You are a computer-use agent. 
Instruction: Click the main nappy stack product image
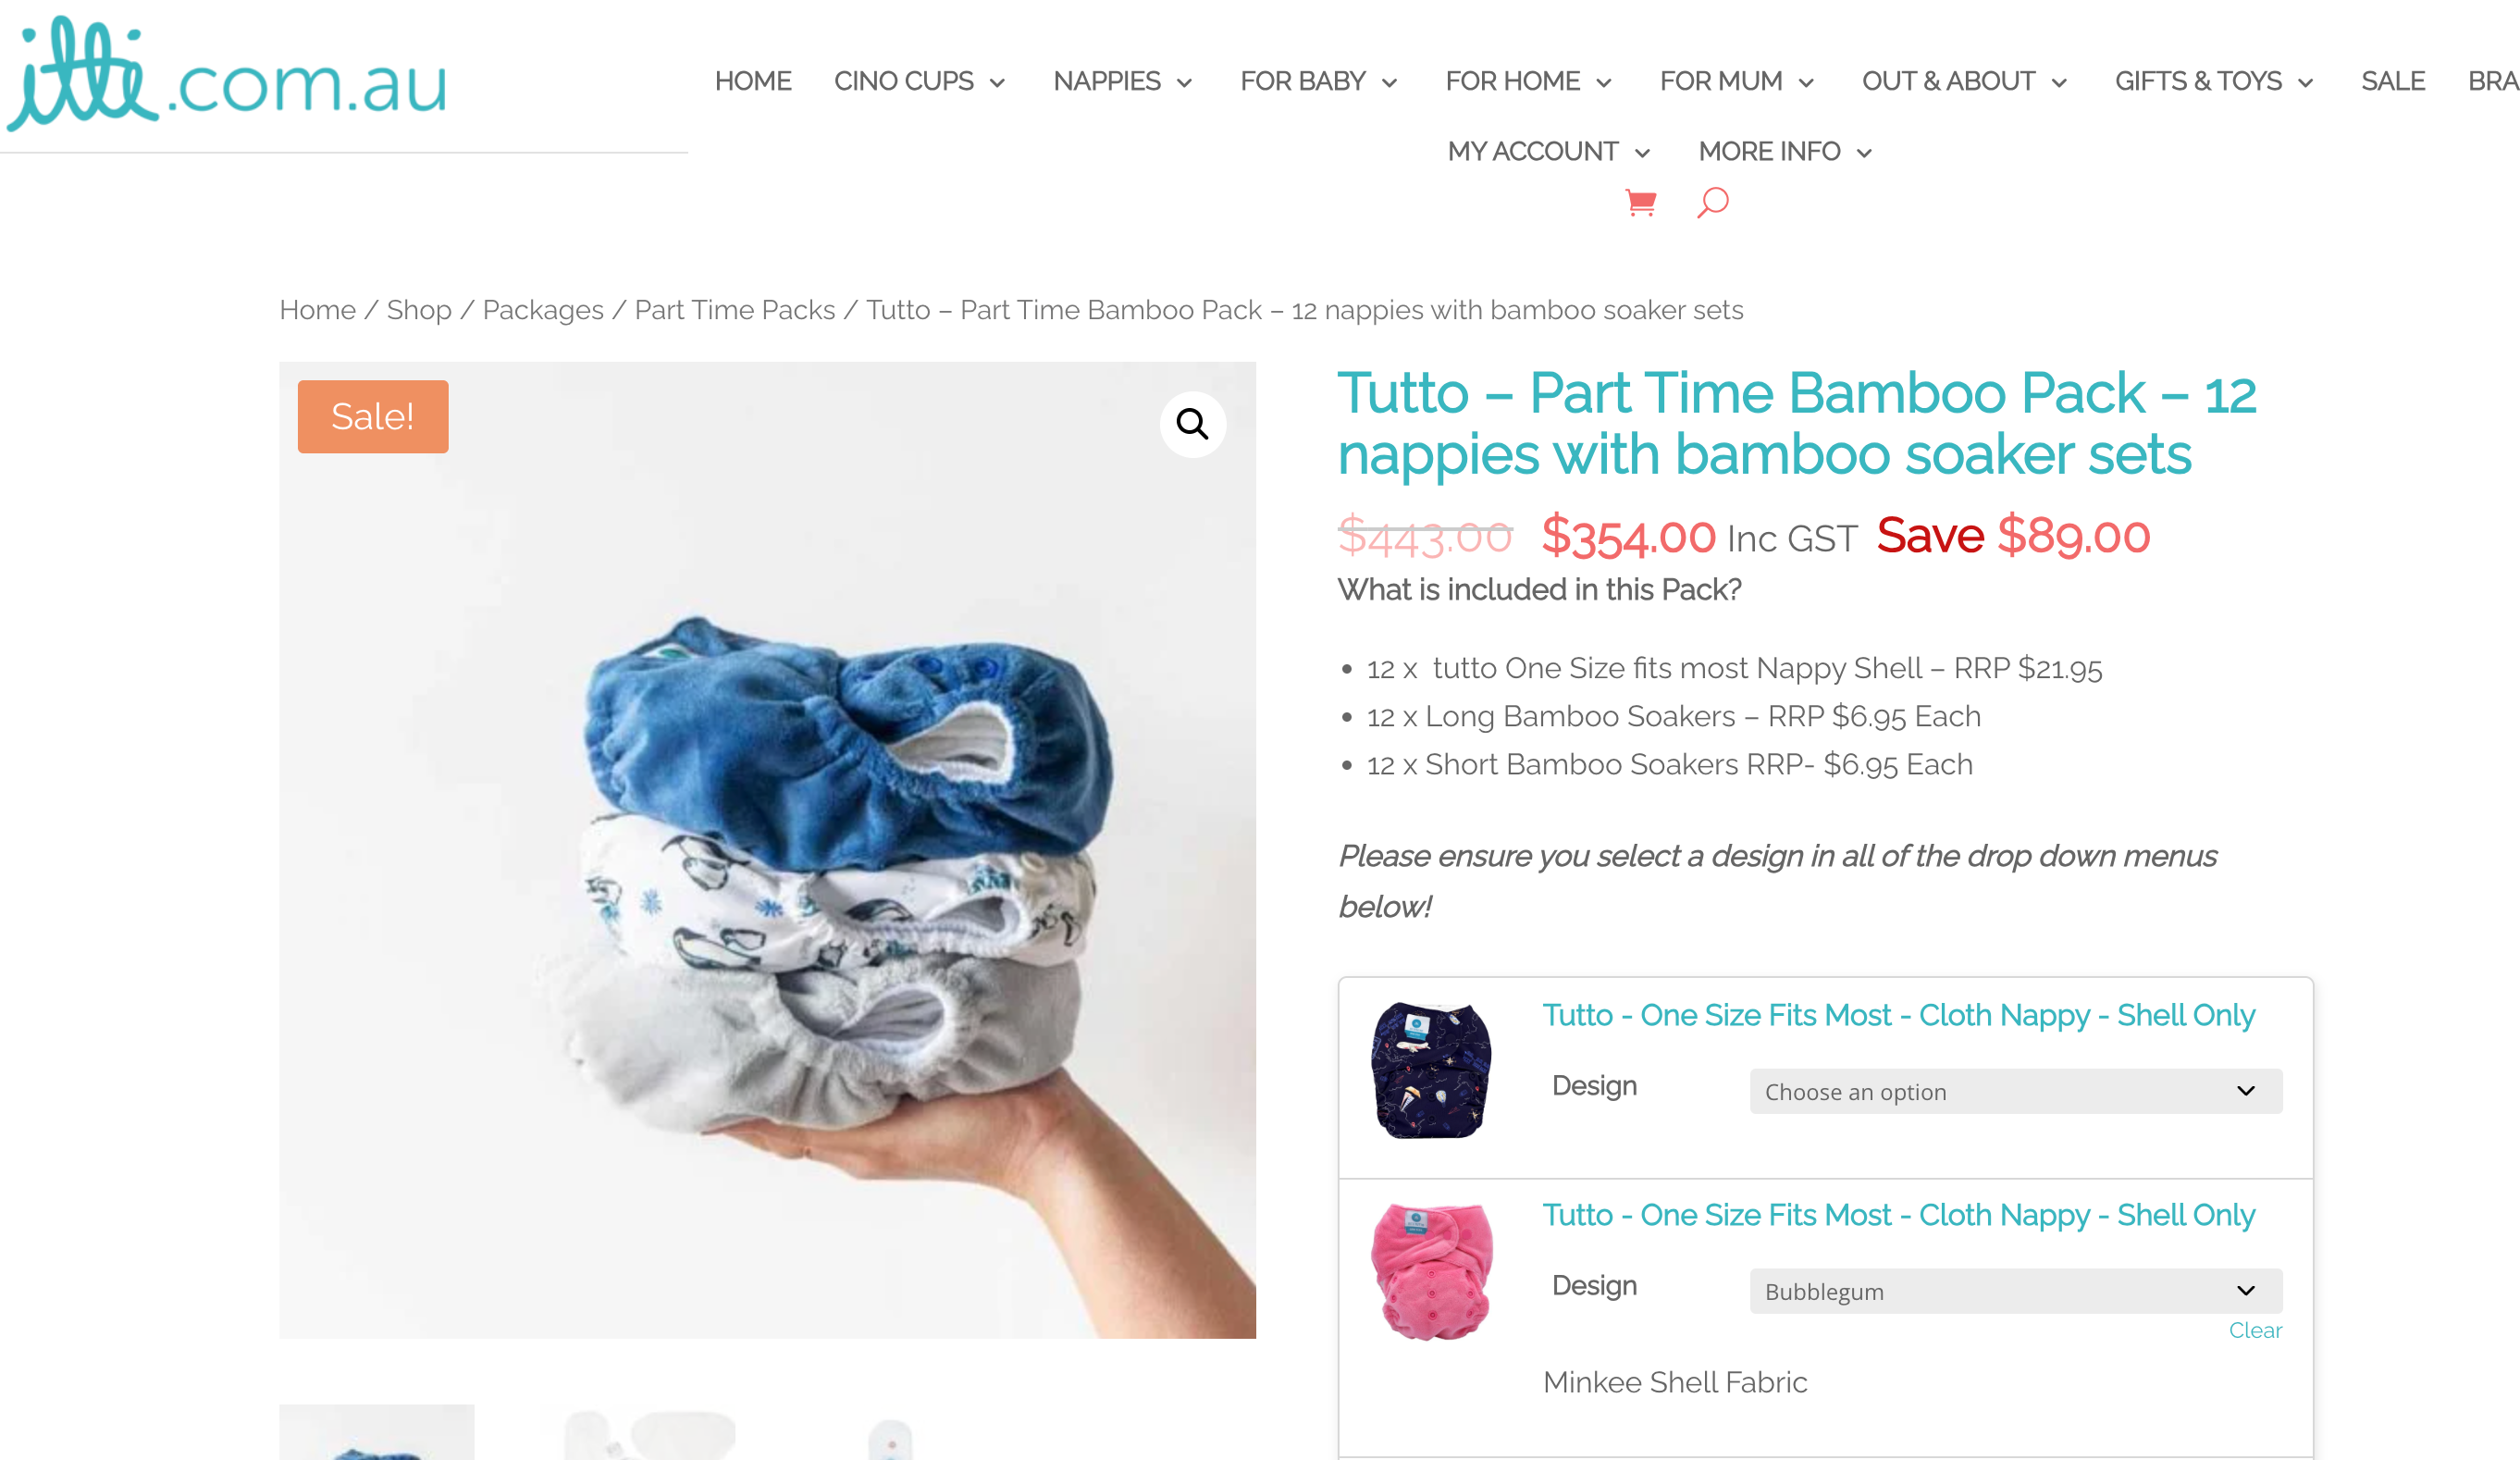point(767,850)
